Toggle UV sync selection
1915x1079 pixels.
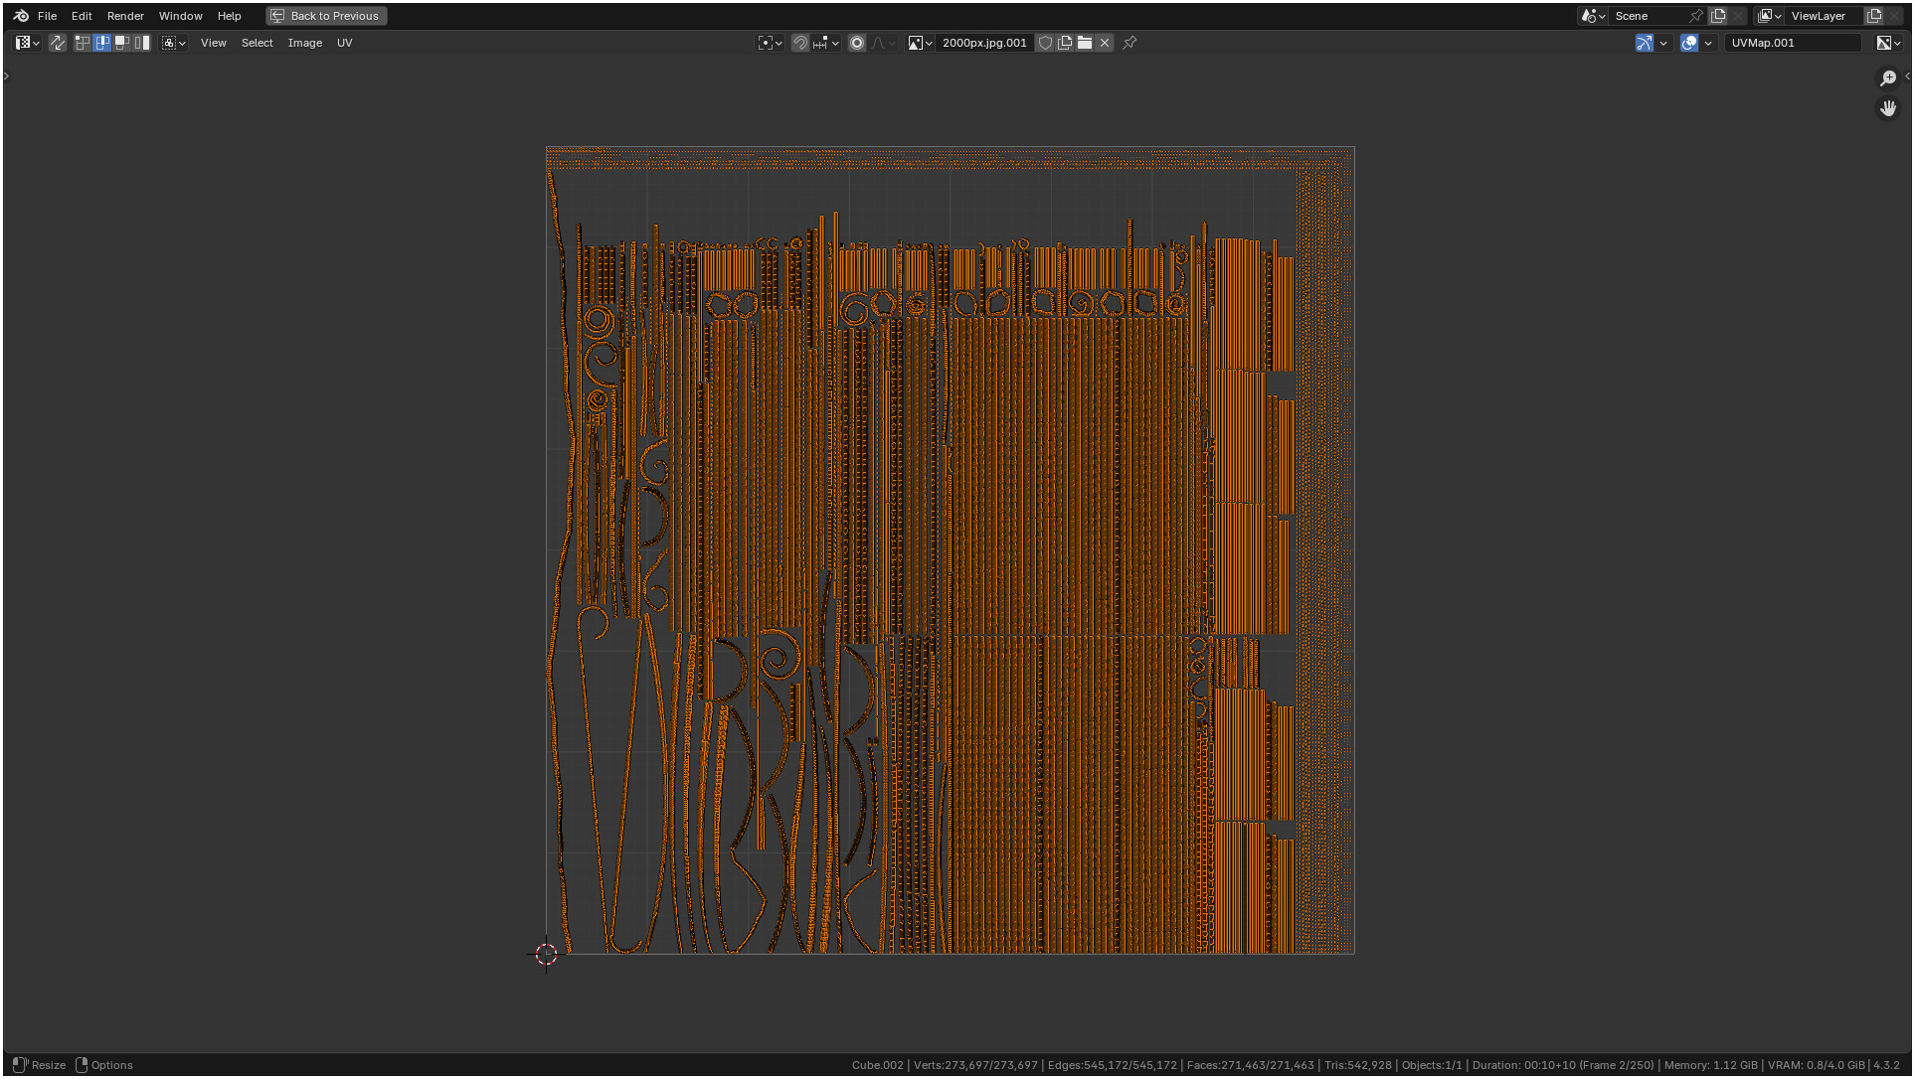[58, 43]
